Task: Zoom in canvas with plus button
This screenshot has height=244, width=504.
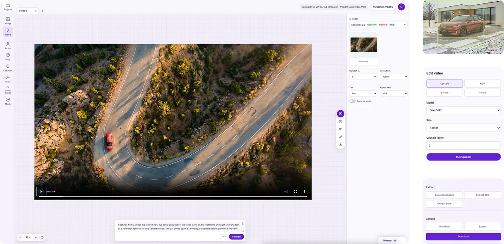Action: [36, 238]
